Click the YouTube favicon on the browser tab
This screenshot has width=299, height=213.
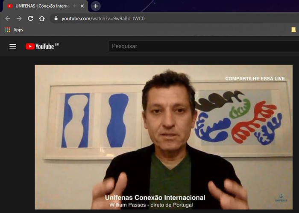pyautogui.click(x=9, y=6)
